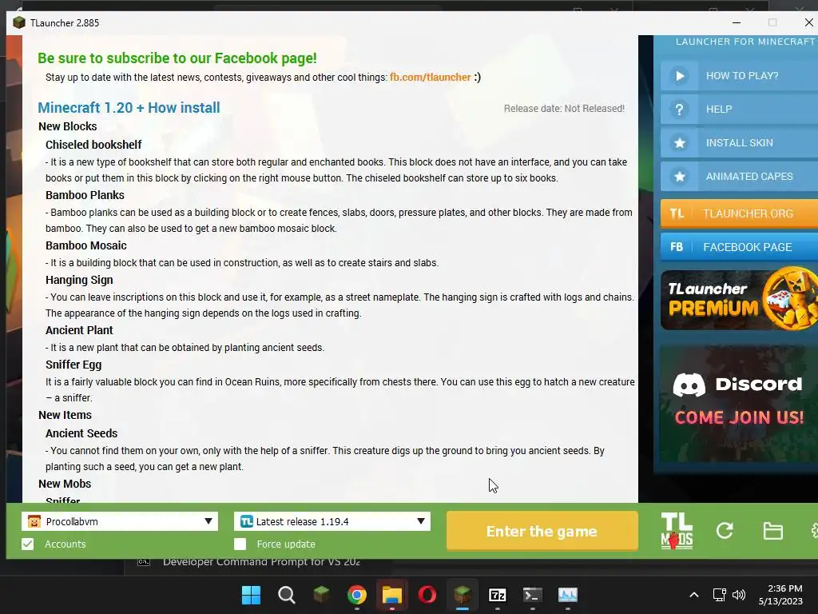
Task: Open Google Chrome from the taskbar
Action: 357,595
